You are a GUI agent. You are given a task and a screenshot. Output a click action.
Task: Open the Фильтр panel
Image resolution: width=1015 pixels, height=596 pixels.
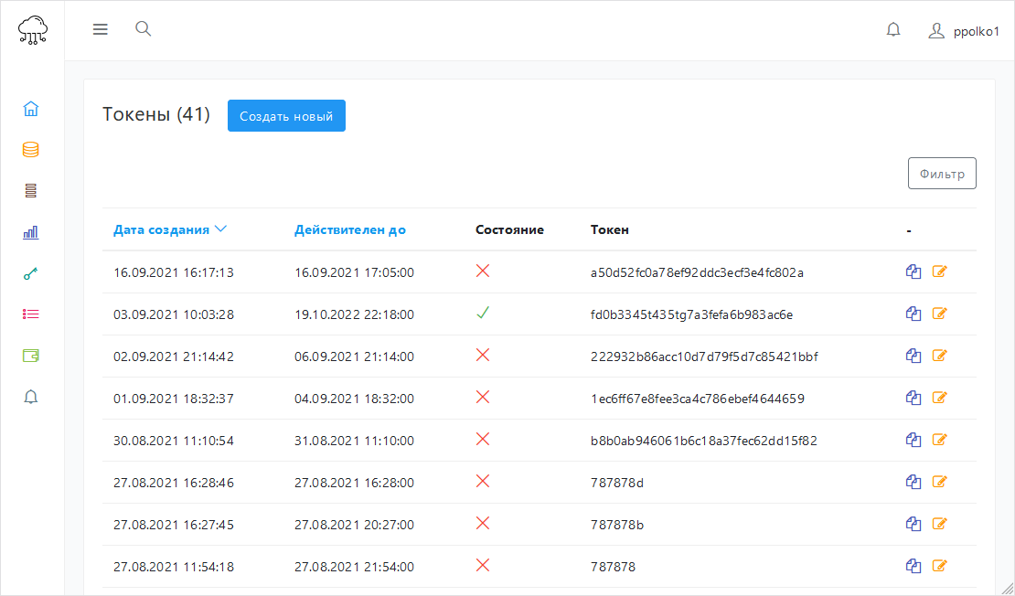coord(942,174)
